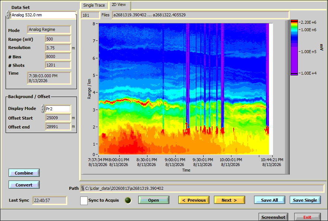The height and width of the screenshot is (221, 328).
Task: Click the rainbow color bar legend
Action: pos(294,48)
